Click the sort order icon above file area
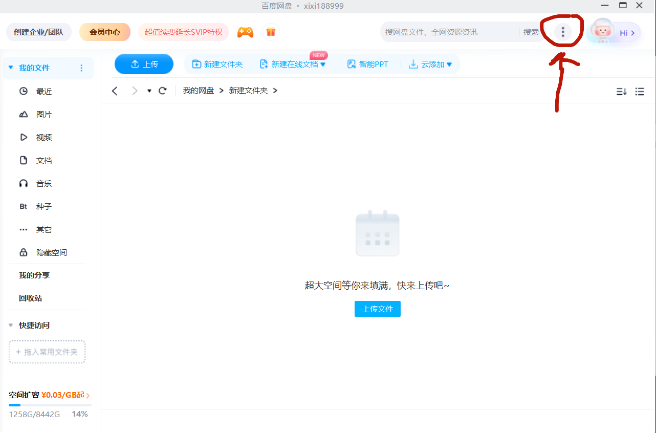 (621, 91)
